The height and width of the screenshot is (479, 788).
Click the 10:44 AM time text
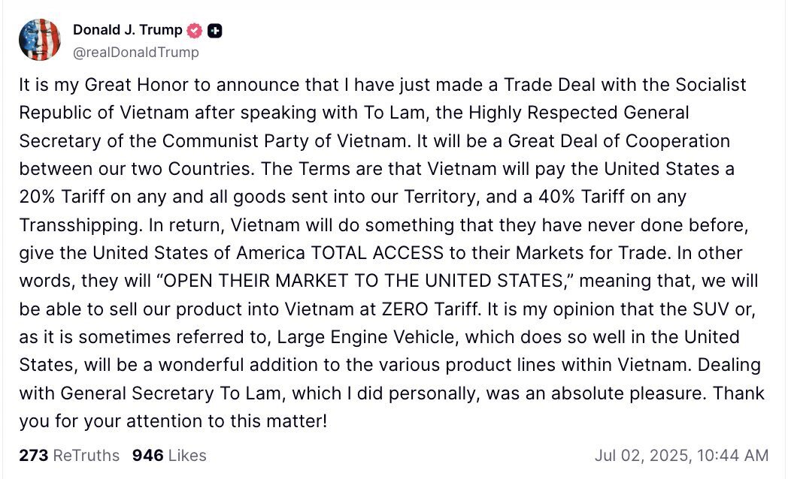[x=733, y=456]
